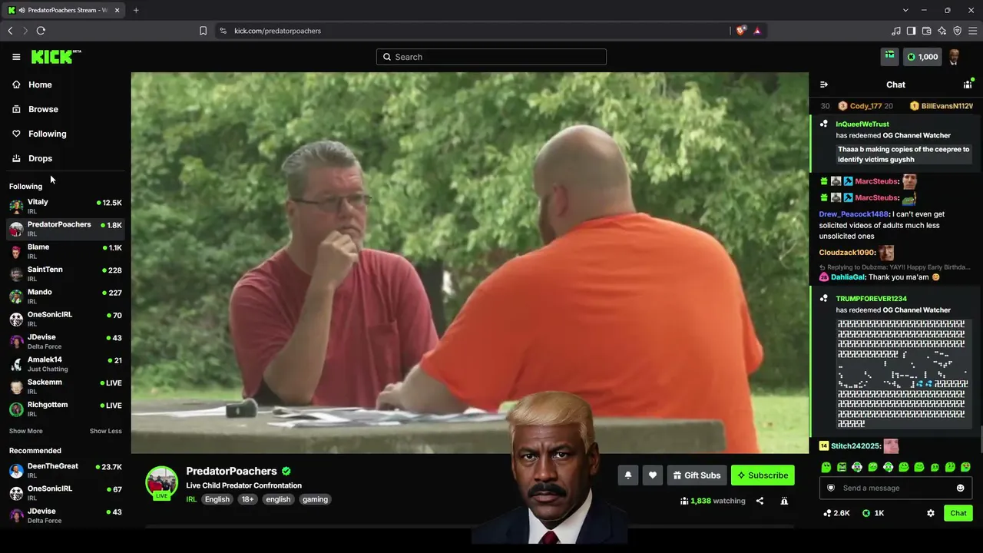Open the user profile avatar menu

point(955,57)
